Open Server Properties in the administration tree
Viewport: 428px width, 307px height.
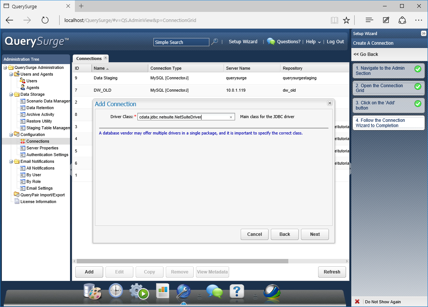click(42, 148)
